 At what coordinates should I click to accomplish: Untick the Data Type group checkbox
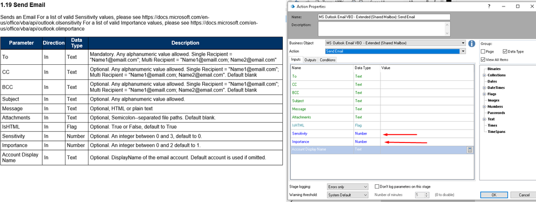tap(505, 51)
